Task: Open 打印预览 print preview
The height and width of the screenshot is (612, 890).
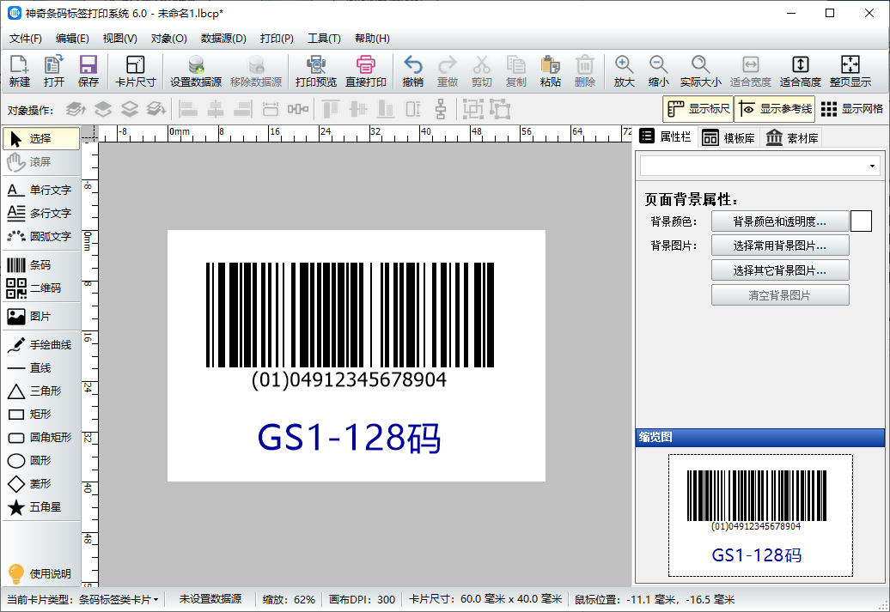Action: [316, 70]
